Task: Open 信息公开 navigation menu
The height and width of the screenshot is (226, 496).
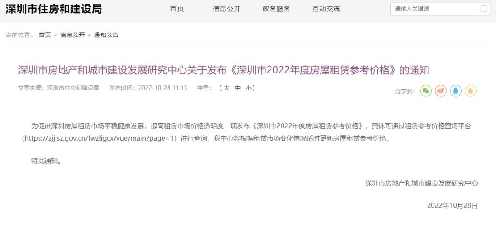Action: coord(226,9)
